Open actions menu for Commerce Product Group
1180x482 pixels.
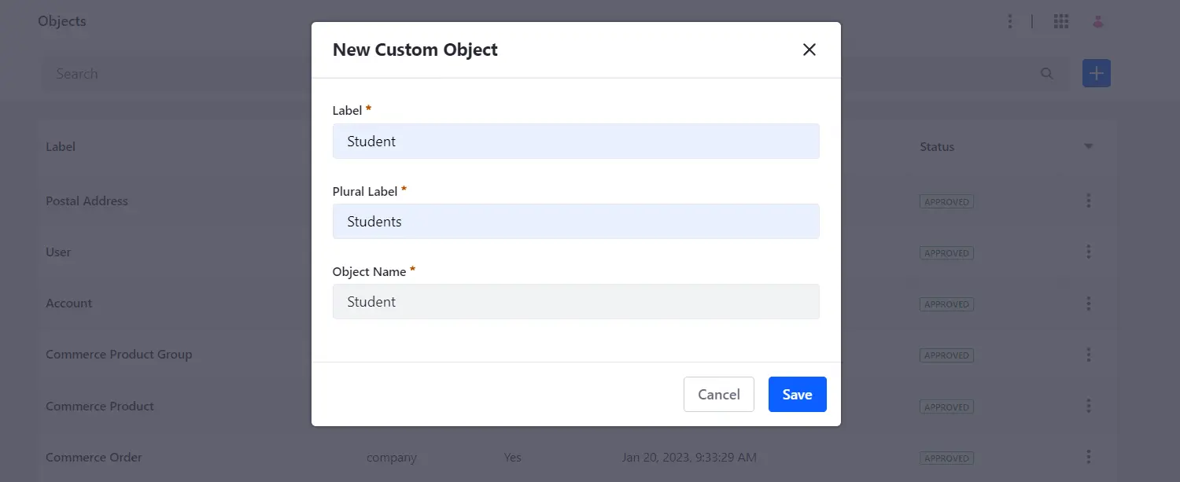tap(1089, 354)
